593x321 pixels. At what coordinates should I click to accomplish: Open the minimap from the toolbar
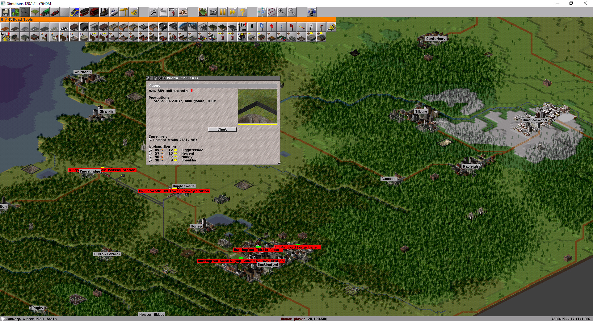[x=15, y=12]
